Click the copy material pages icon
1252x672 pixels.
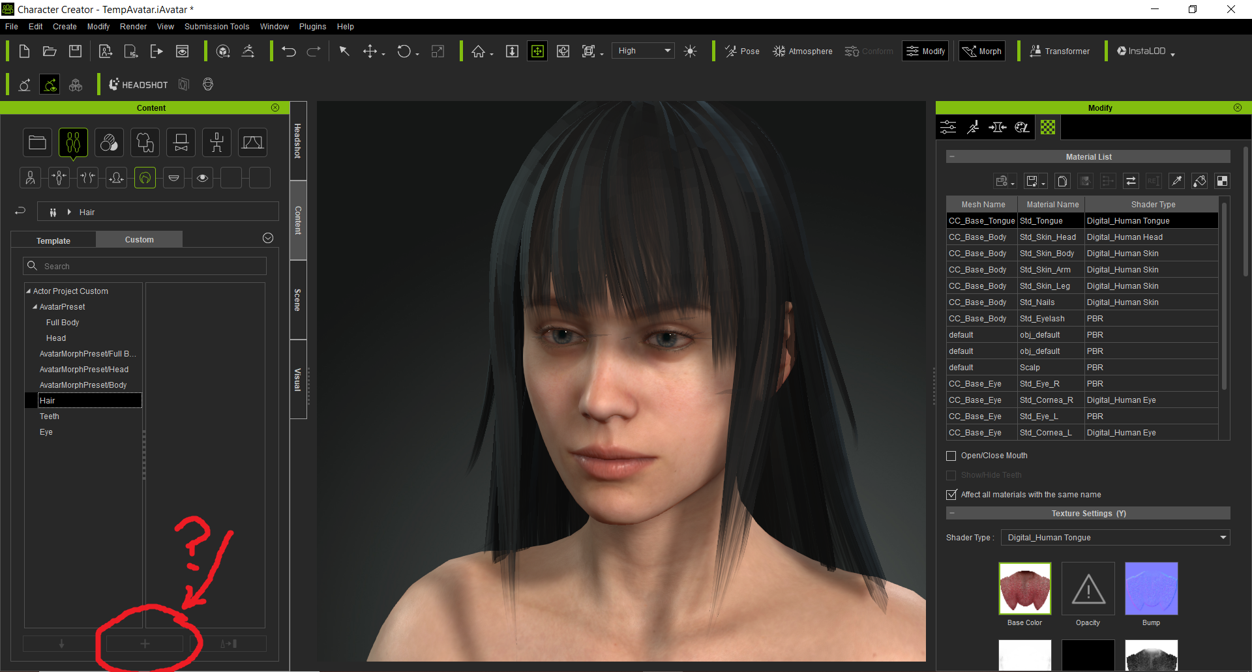1062,181
